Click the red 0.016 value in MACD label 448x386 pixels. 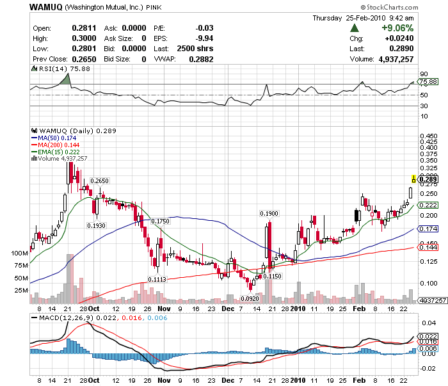[x=132, y=318]
